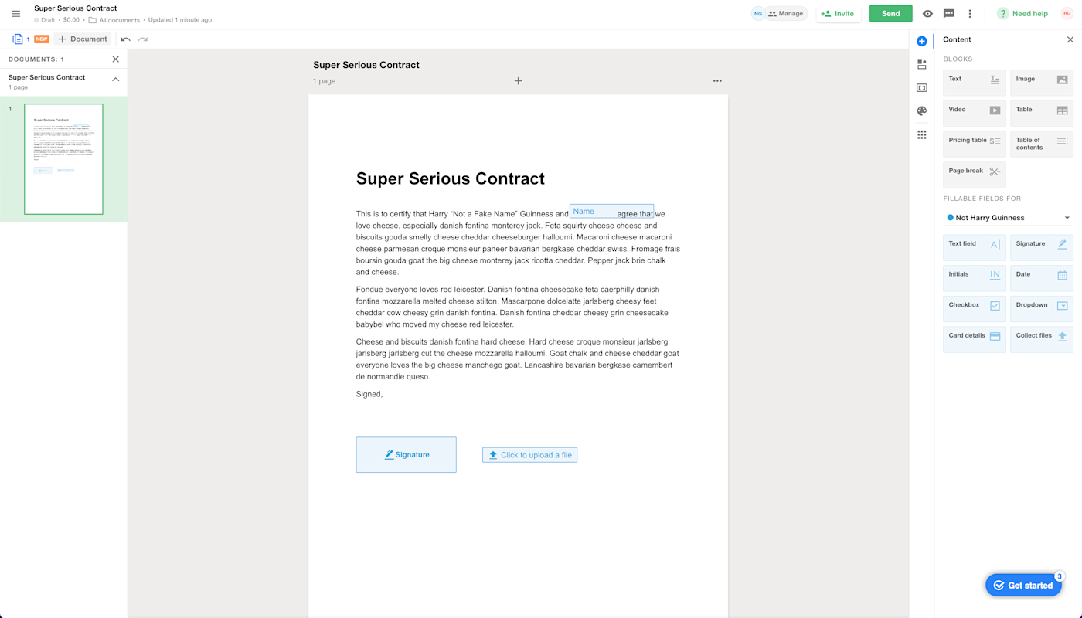The image size is (1082, 618).
Task: Redo the last action
Action: [143, 39]
